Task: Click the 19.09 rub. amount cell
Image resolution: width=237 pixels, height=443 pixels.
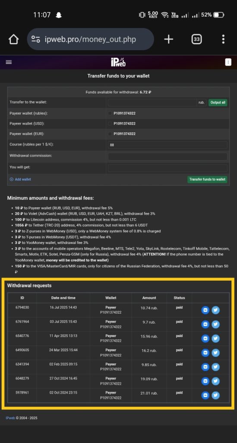Action: pos(149,379)
